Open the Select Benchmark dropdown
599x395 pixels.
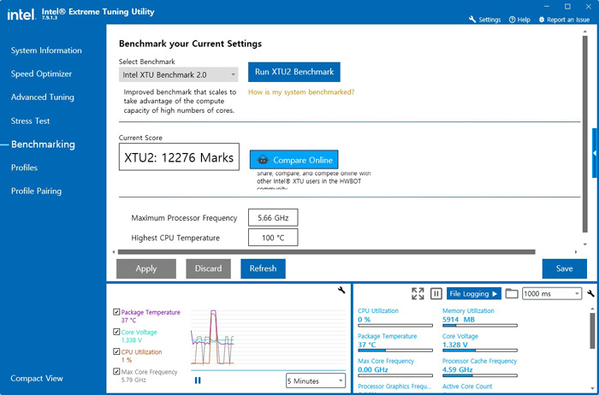[178, 74]
